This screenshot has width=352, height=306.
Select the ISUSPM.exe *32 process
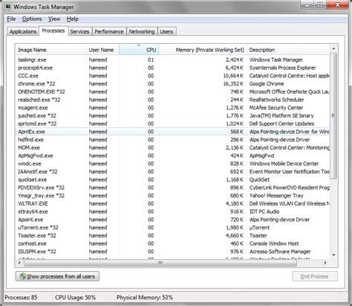tap(172, 252)
